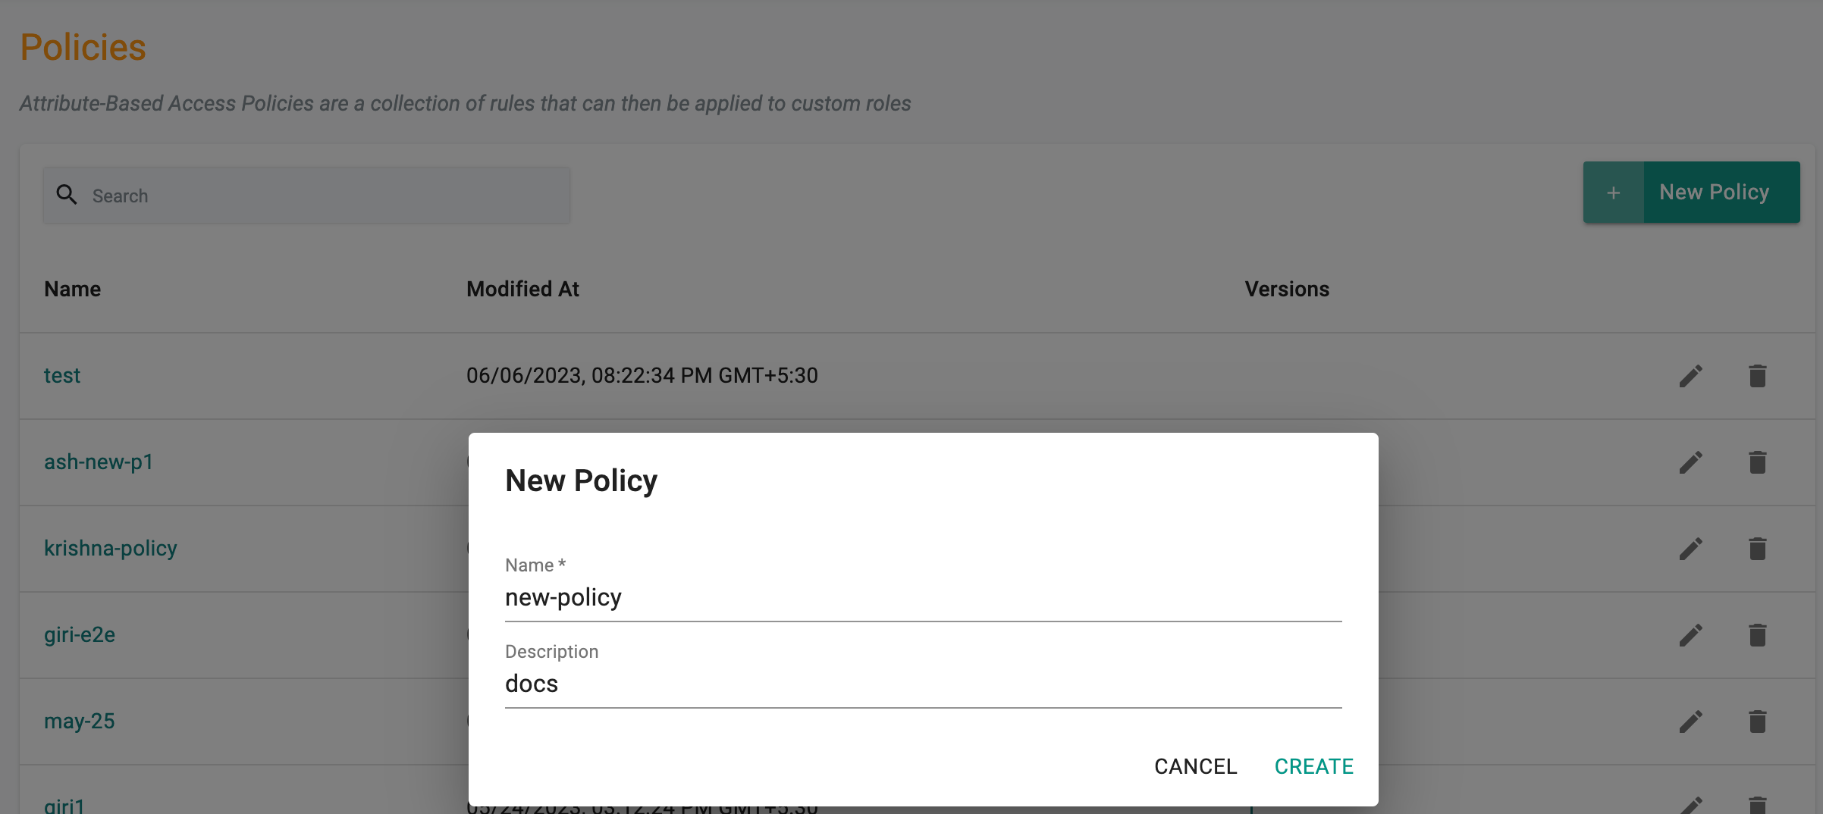Confirm with the CREATE button
The height and width of the screenshot is (814, 1823).
(1313, 766)
